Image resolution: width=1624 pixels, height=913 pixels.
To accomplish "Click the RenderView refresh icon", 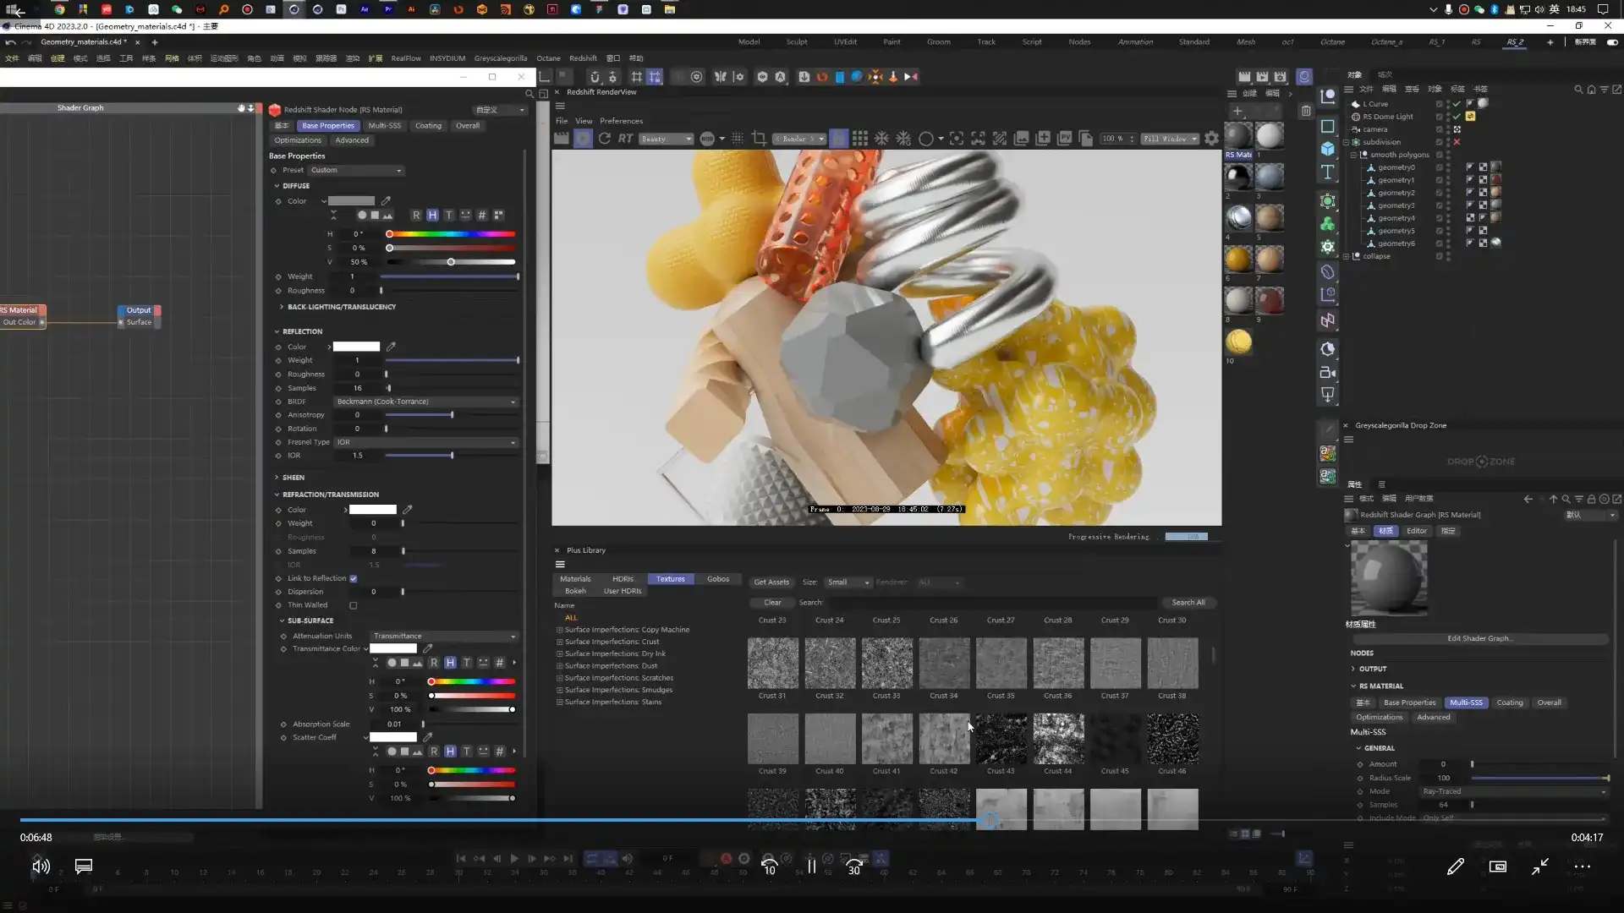I will point(605,139).
